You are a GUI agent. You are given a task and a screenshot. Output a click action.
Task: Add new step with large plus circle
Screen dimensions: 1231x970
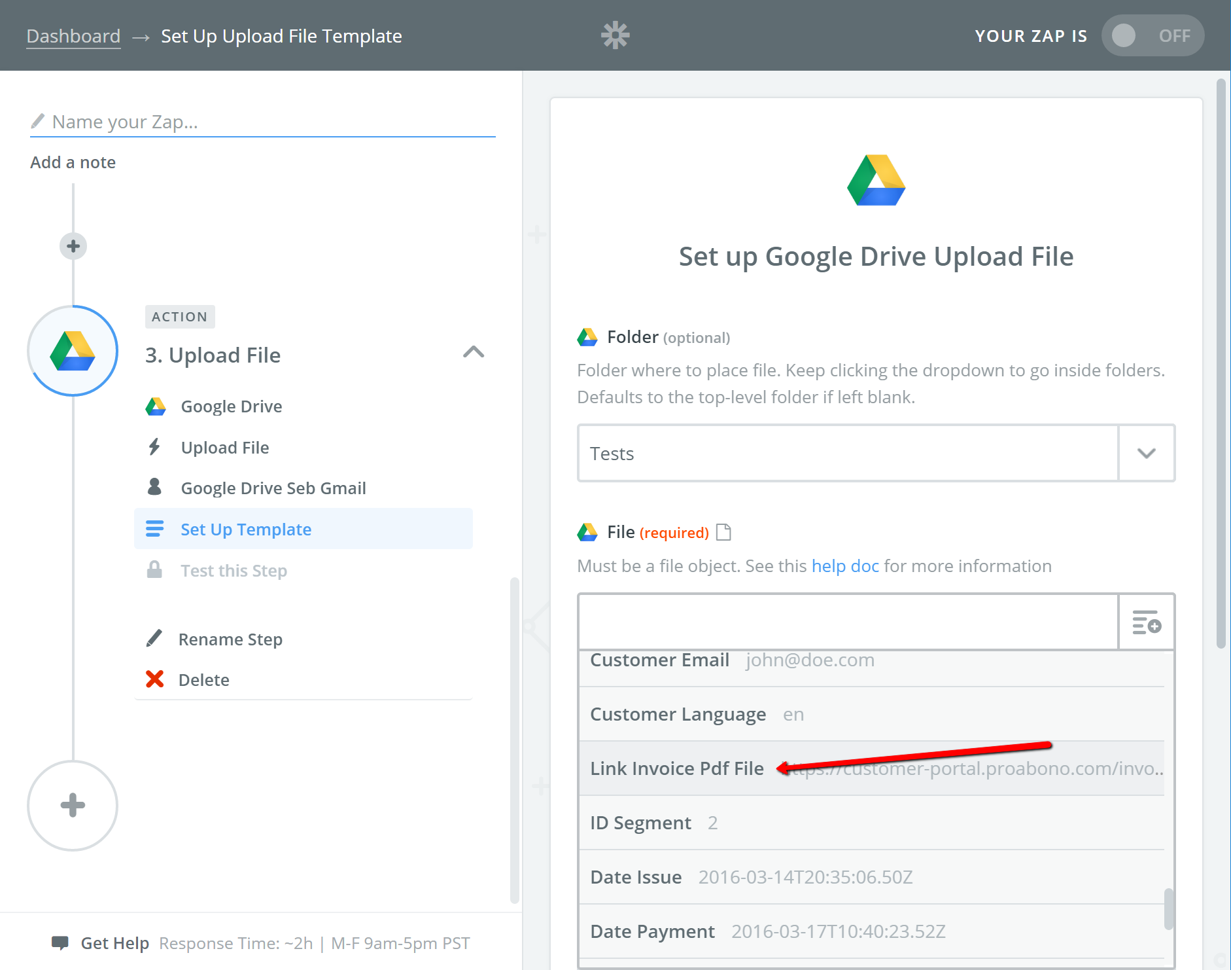(x=73, y=806)
